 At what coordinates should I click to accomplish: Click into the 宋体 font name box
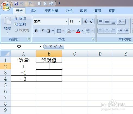(49, 21)
